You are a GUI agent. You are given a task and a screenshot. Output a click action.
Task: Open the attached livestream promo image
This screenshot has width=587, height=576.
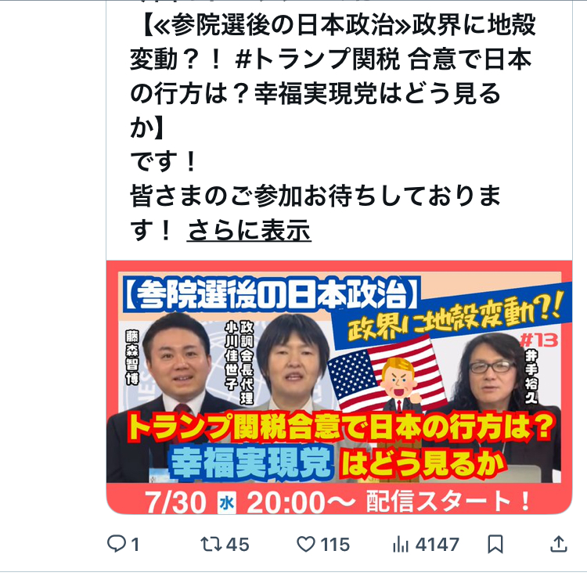point(339,387)
